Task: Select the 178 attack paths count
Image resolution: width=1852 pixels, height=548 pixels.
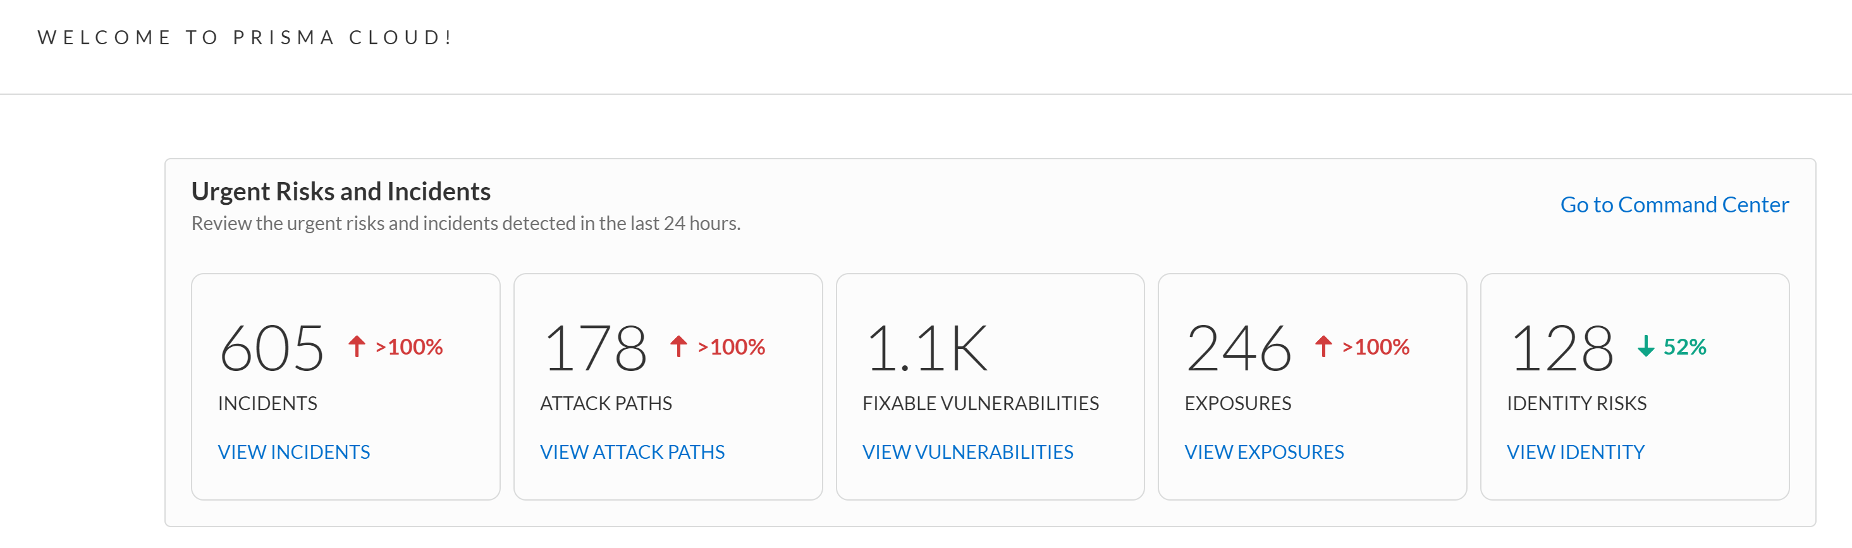Action: pos(595,348)
